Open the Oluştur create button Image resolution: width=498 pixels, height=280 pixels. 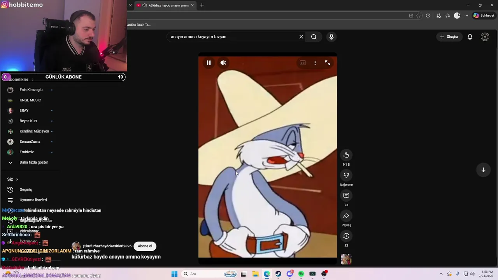tap(449, 37)
